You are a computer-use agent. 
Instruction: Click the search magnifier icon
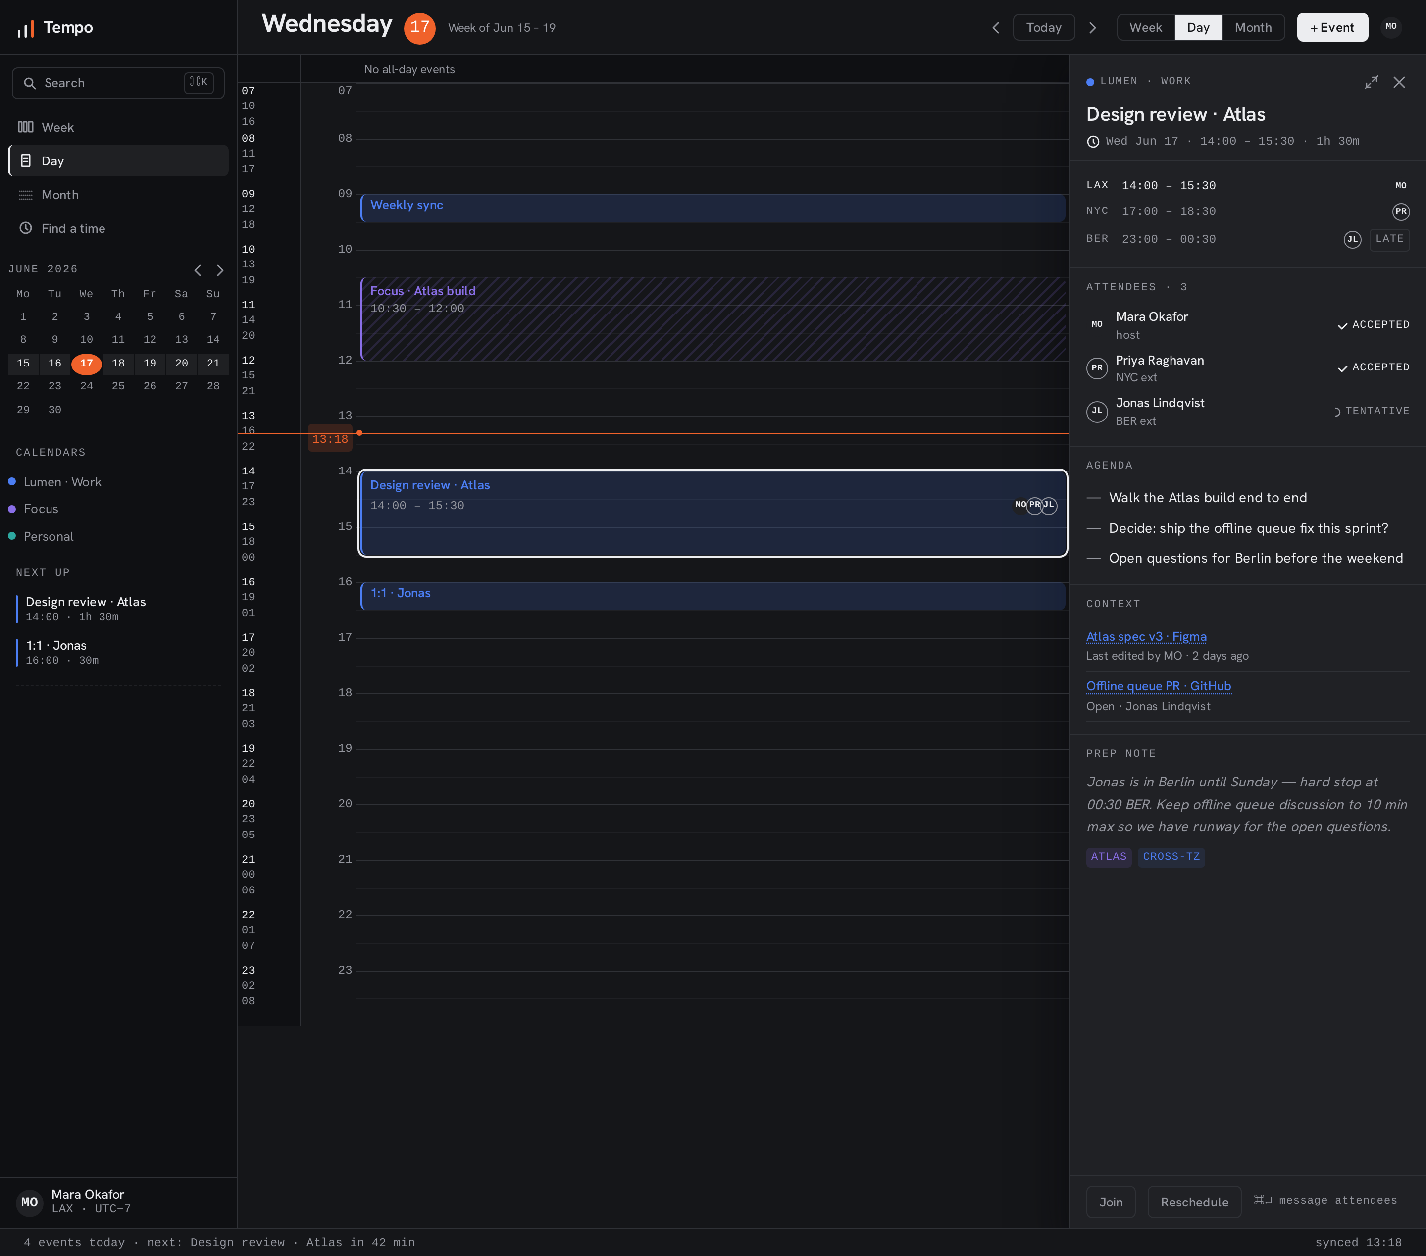tap(29, 83)
